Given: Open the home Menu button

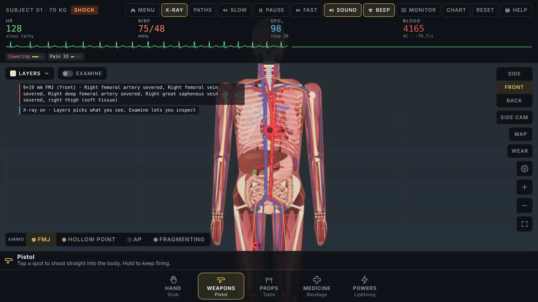Looking at the screenshot, I should click(143, 10).
